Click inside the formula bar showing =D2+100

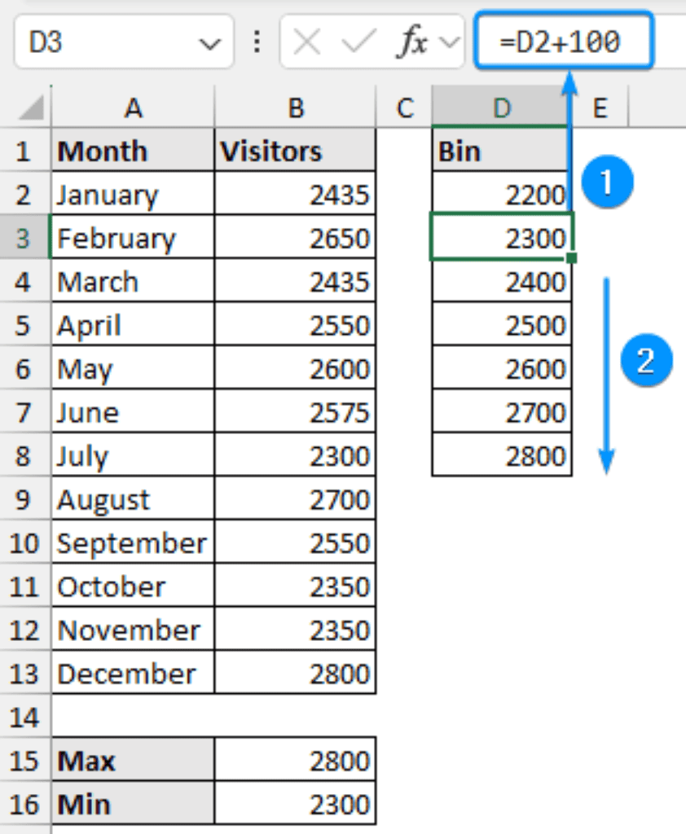point(564,42)
